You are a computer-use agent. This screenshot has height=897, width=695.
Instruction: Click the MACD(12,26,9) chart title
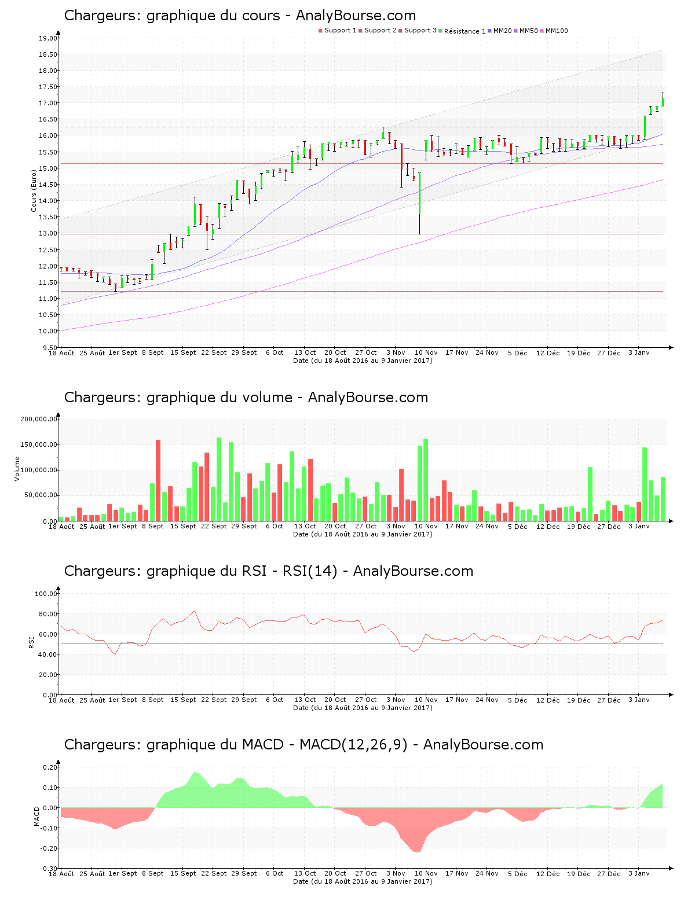pyautogui.click(x=303, y=745)
